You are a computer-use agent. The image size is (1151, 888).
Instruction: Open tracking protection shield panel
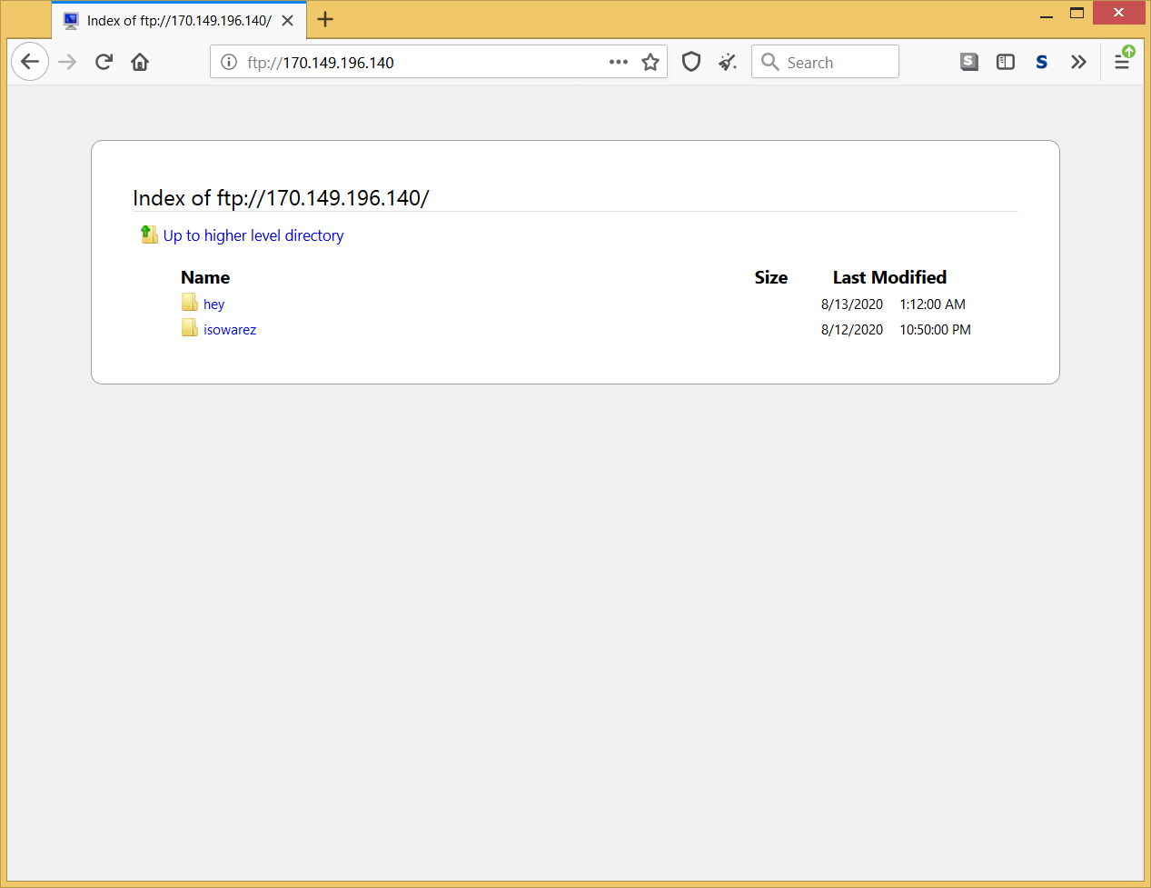coord(691,62)
